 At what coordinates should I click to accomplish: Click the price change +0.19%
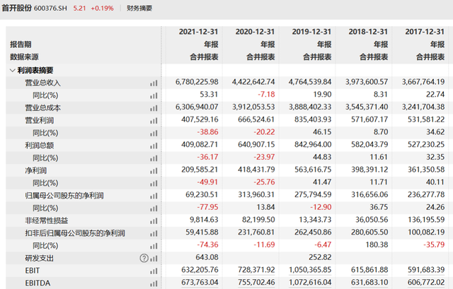[102, 8]
